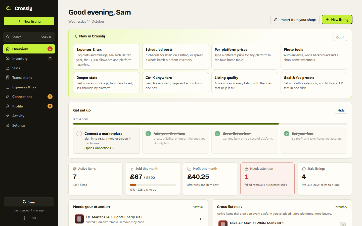Click the keyboard shortcuts icon below Sync
The image size is (362, 226).
34,218
